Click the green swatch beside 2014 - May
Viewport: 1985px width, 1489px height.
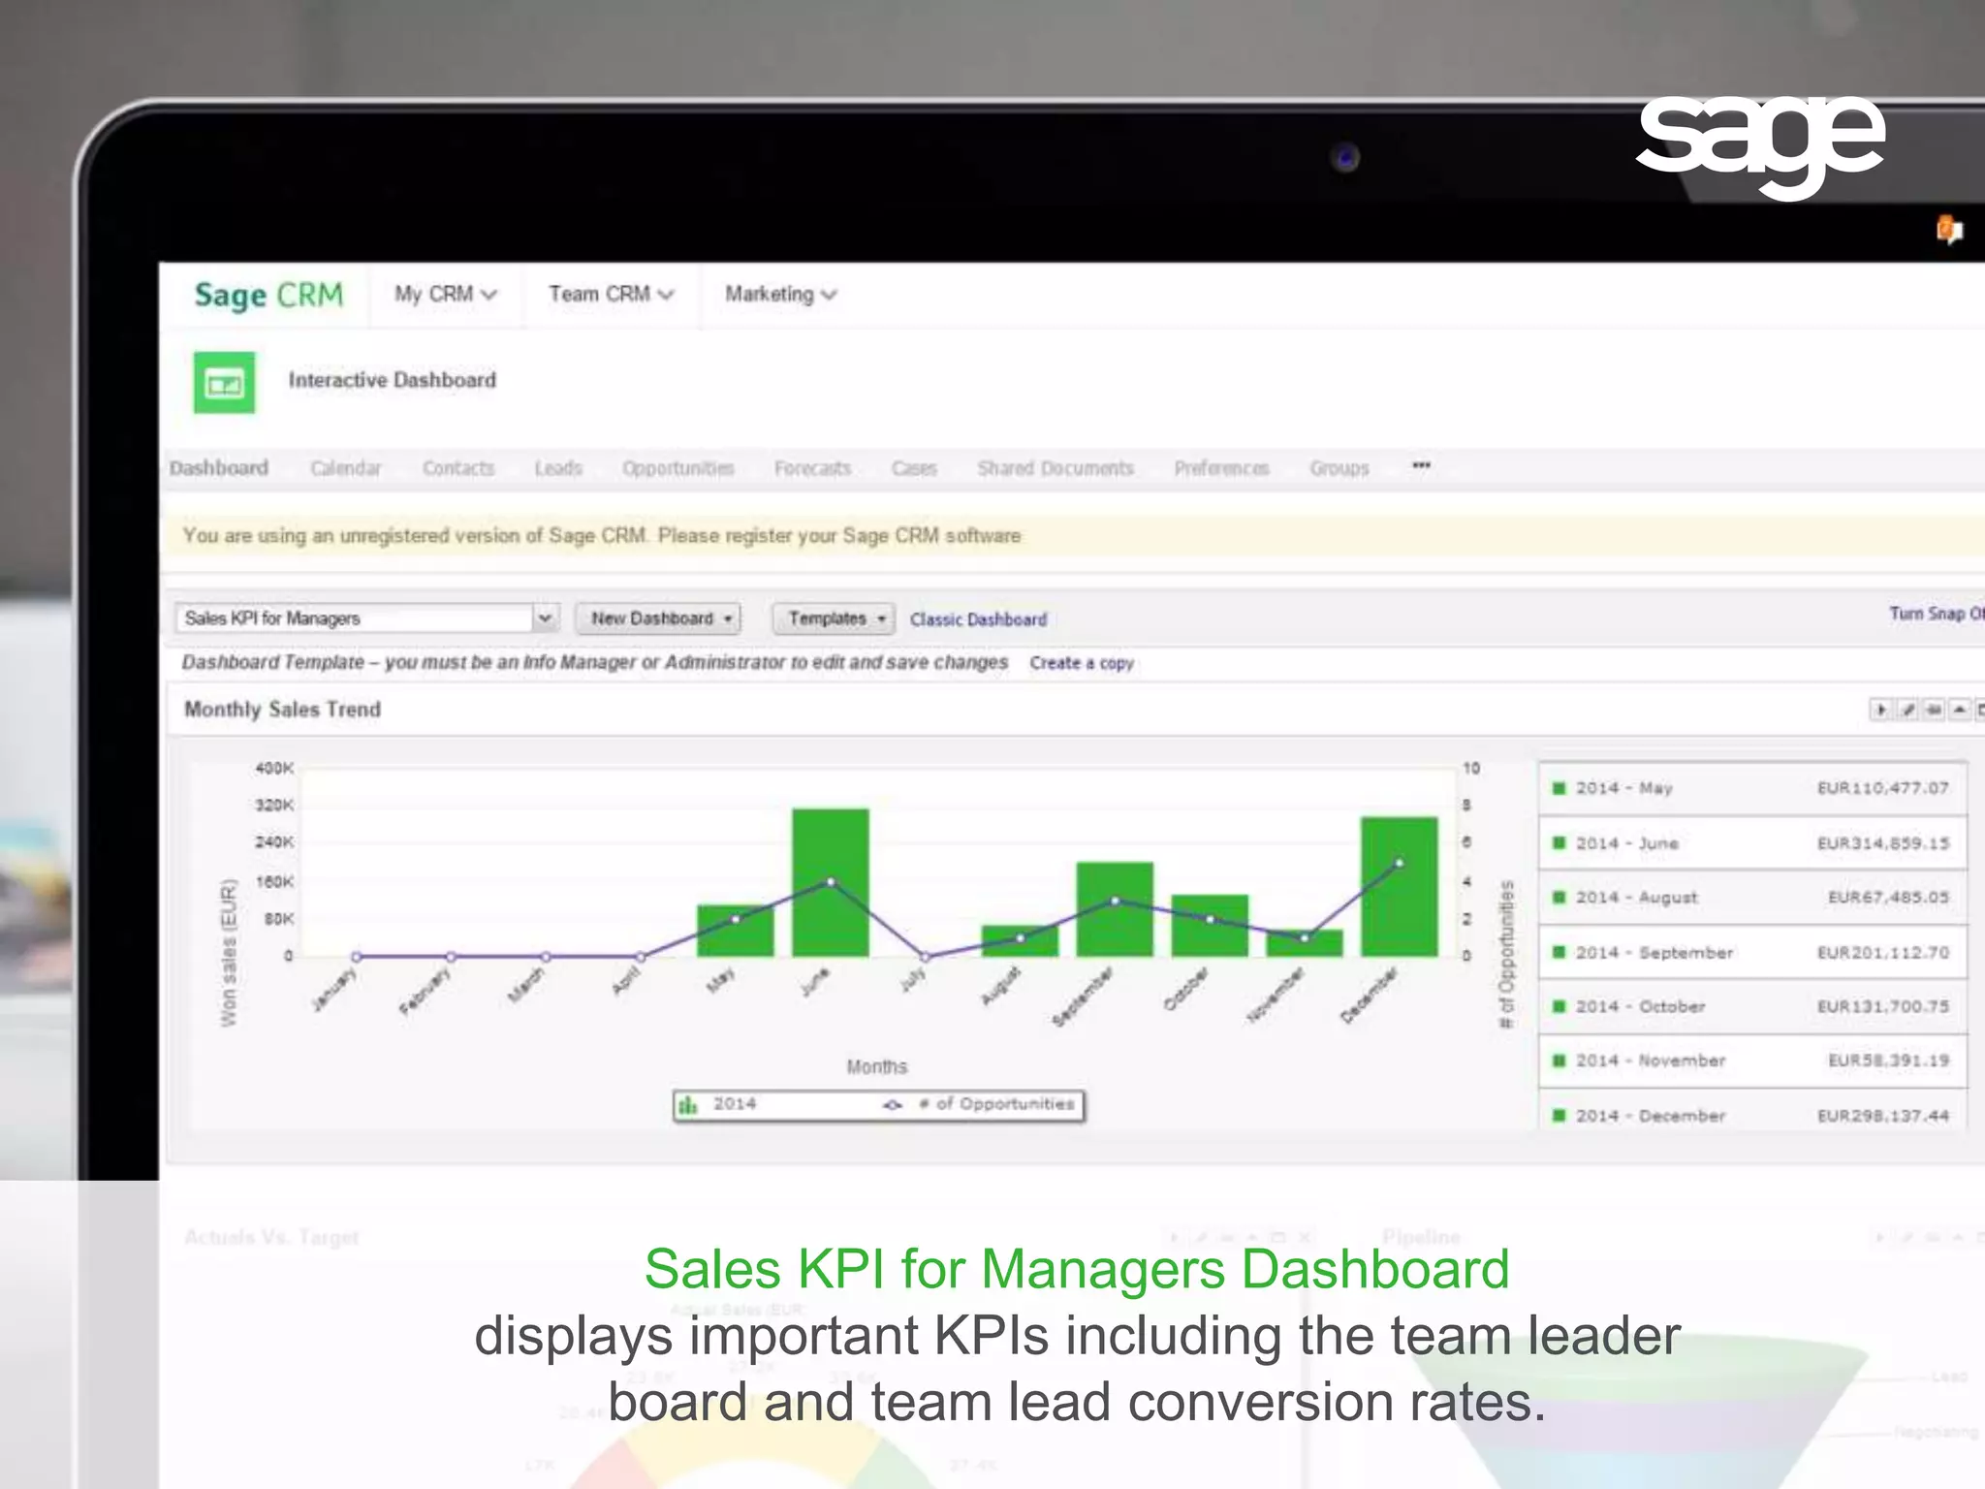point(1559,788)
